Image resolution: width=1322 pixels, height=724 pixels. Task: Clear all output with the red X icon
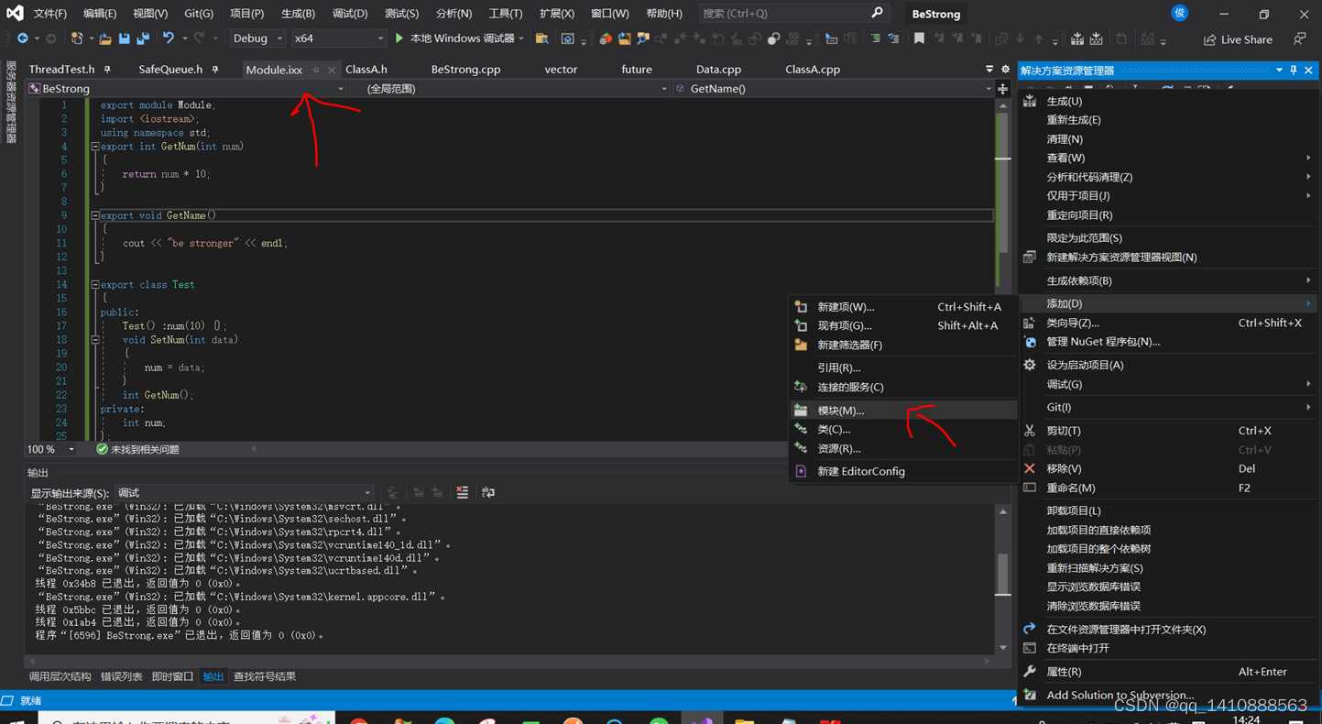[x=463, y=492]
